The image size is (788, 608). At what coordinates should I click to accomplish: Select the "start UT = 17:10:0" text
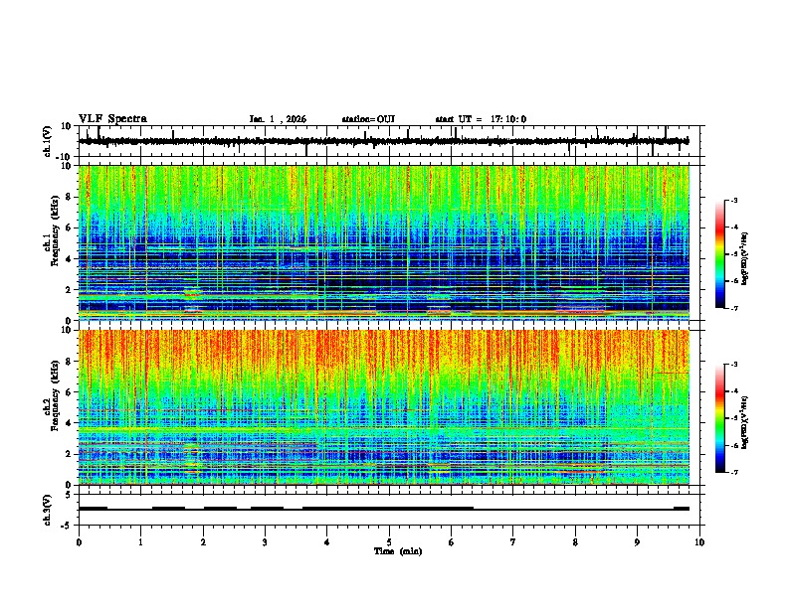pyautogui.click(x=481, y=119)
